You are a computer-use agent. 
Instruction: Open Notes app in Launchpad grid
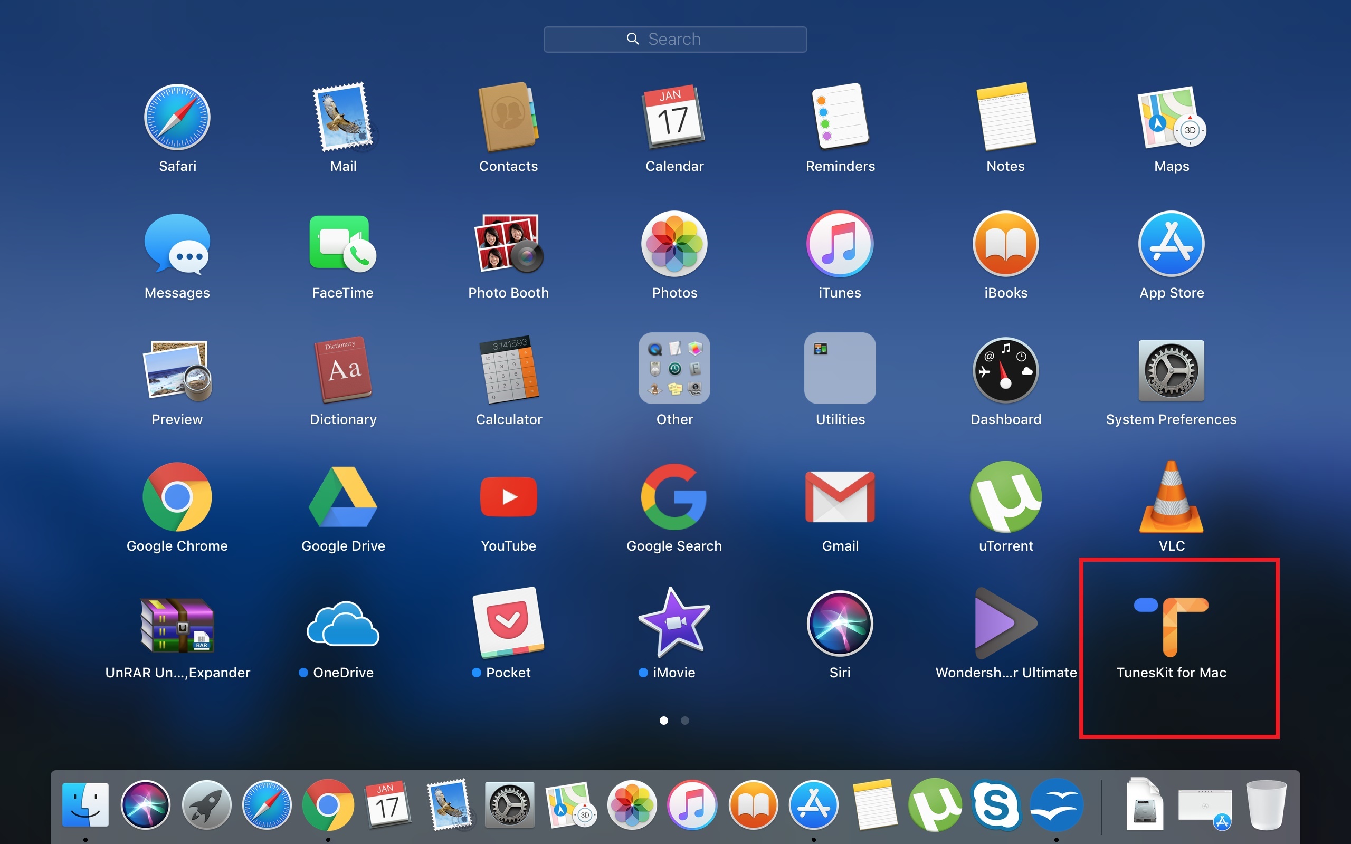1005,117
